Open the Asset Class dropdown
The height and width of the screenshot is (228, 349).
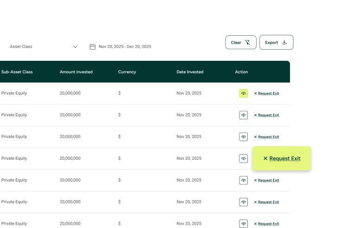click(44, 46)
